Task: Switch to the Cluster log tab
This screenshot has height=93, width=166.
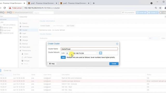Action: tap(8, 71)
